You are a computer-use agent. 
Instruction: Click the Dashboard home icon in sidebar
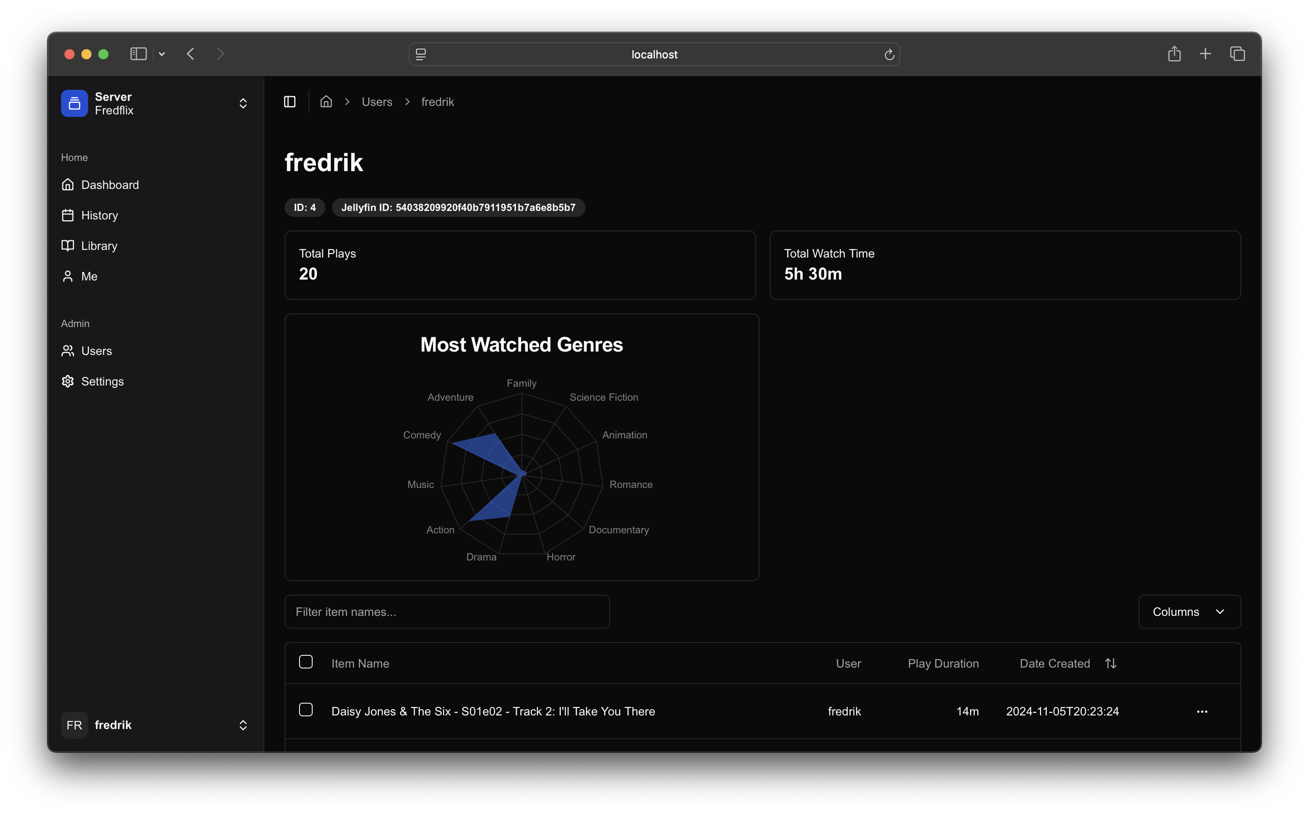pyautogui.click(x=67, y=185)
